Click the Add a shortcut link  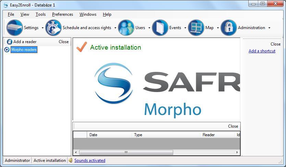coord(262,51)
